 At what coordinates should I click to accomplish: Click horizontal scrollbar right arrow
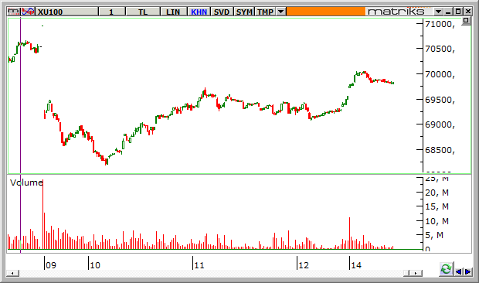[416, 273]
